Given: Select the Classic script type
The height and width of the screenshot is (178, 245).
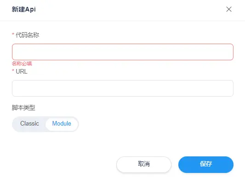Looking at the screenshot, I should click(x=29, y=124).
